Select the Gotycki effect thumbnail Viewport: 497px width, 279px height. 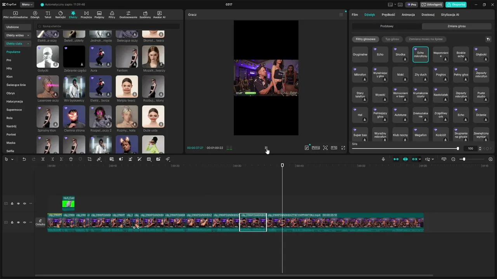pos(48,57)
